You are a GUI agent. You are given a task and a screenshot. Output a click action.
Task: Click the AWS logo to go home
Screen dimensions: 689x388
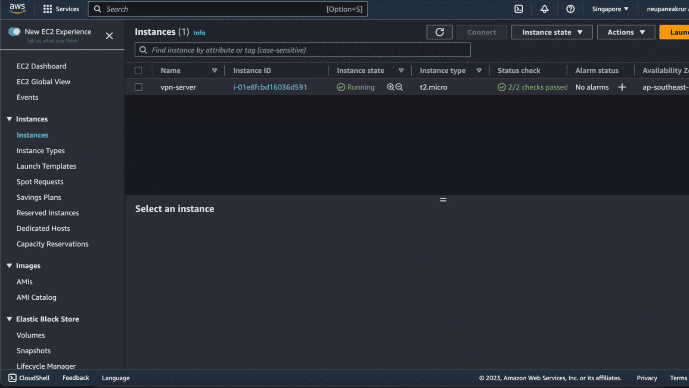click(17, 9)
